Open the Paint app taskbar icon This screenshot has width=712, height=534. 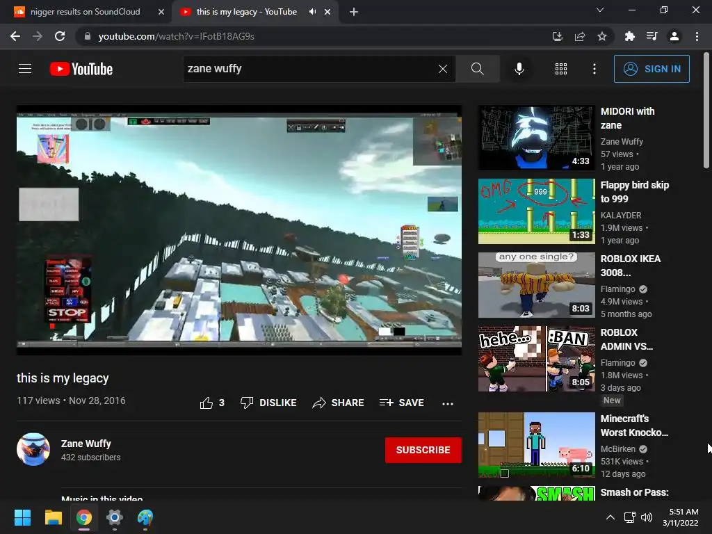point(145,517)
